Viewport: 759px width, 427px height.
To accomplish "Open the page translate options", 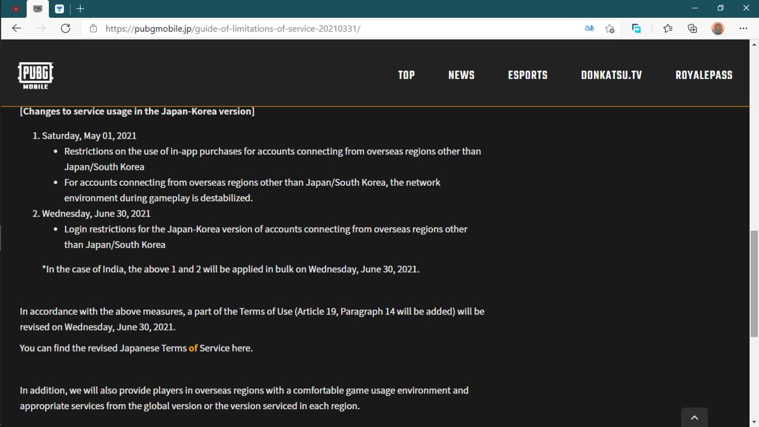I will [x=589, y=28].
